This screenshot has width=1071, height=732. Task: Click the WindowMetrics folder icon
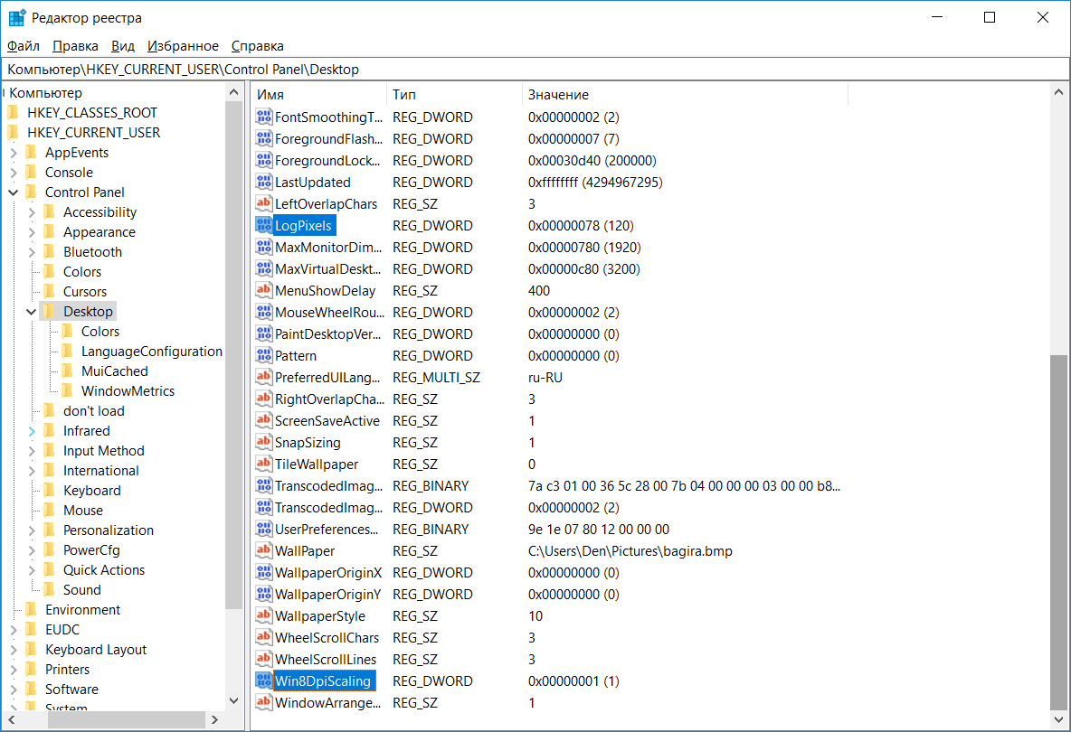(x=67, y=390)
